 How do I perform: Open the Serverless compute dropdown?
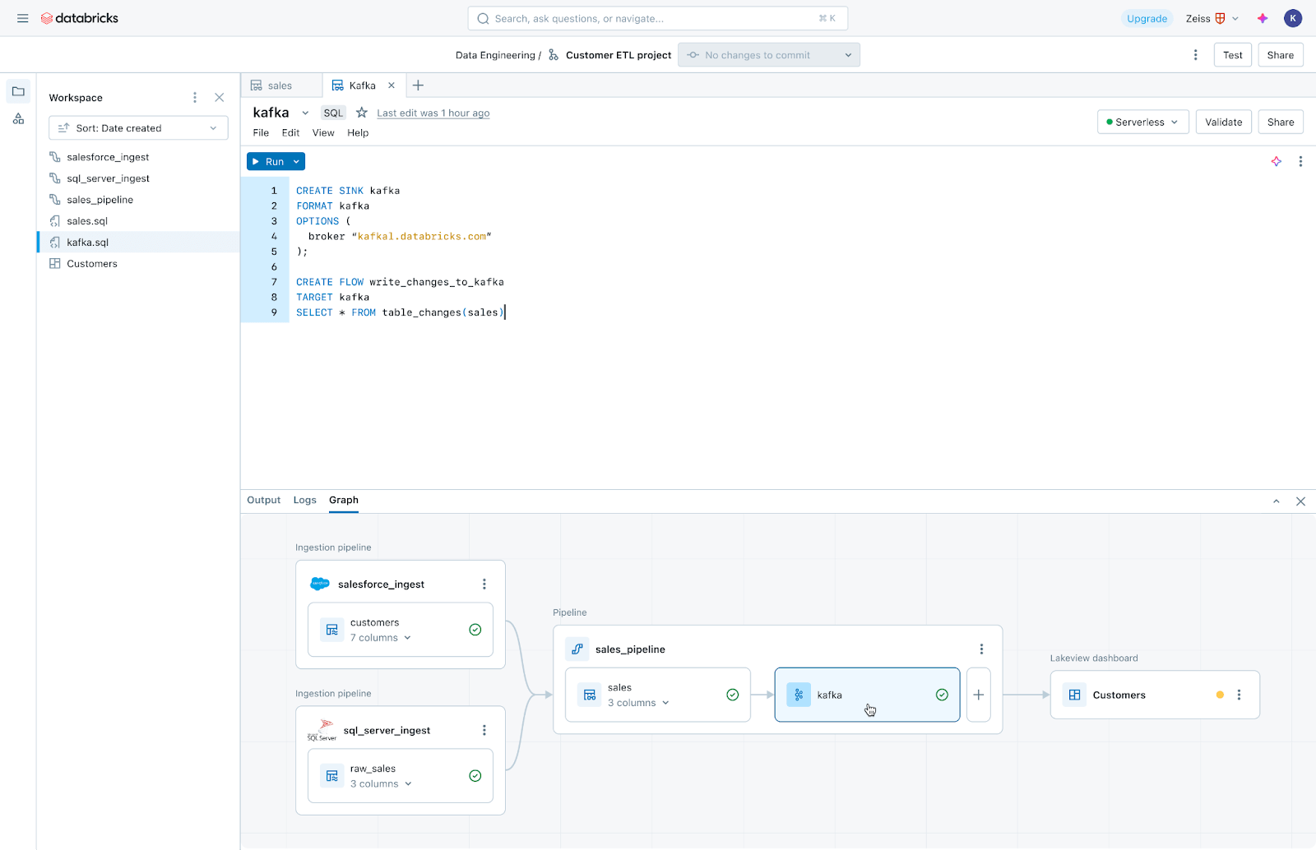(x=1142, y=122)
